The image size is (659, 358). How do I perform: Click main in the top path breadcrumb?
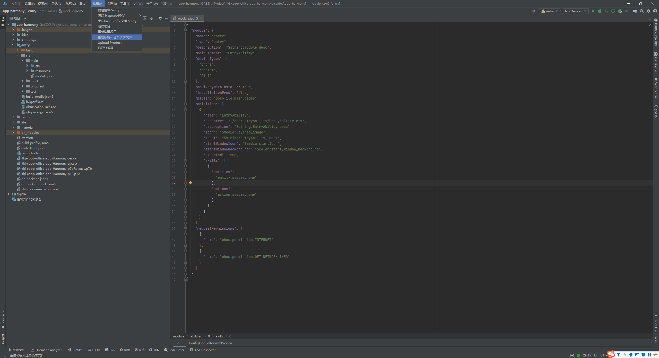(x=51, y=11)
